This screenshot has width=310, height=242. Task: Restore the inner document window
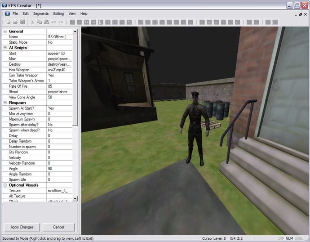tap(301, 14)
